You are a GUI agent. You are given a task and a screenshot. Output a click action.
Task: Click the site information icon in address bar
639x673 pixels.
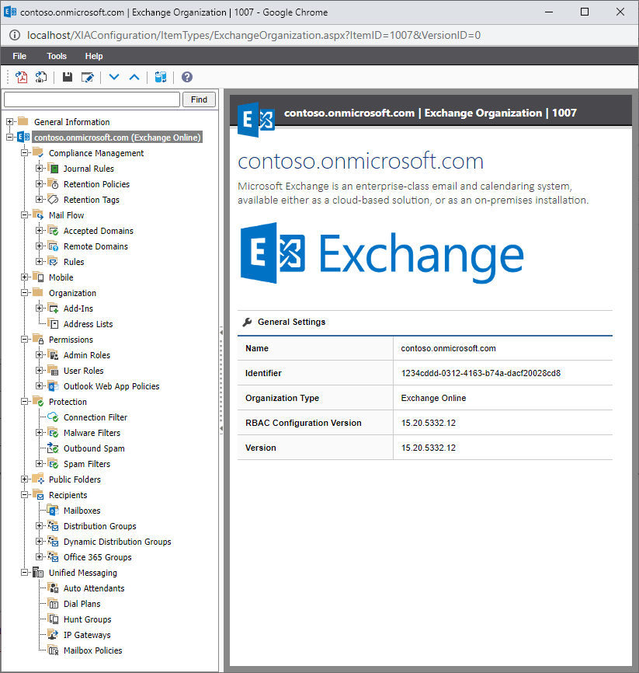click(x=14, y=35)
